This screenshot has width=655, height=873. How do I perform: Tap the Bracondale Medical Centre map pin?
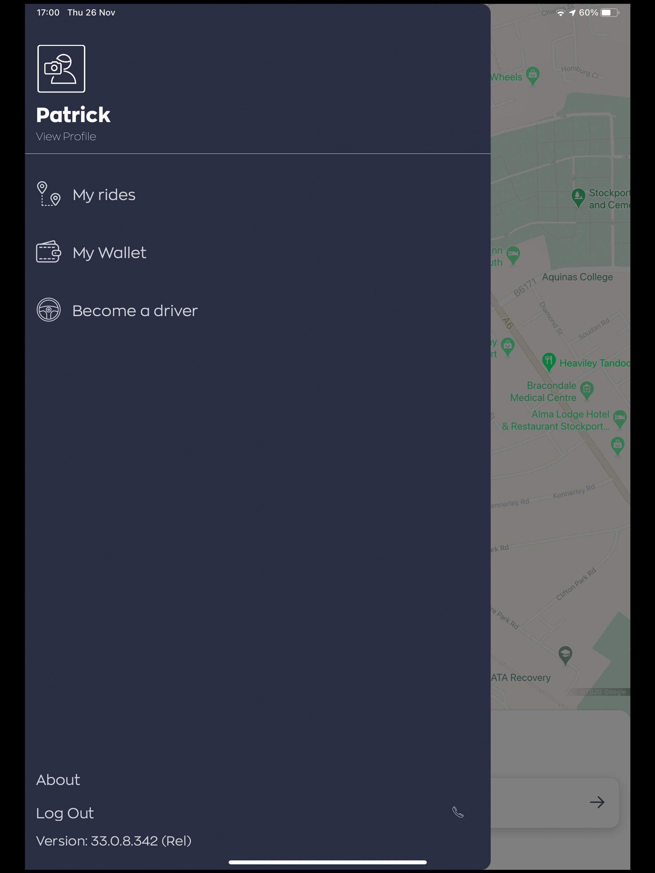pos(587,391)
